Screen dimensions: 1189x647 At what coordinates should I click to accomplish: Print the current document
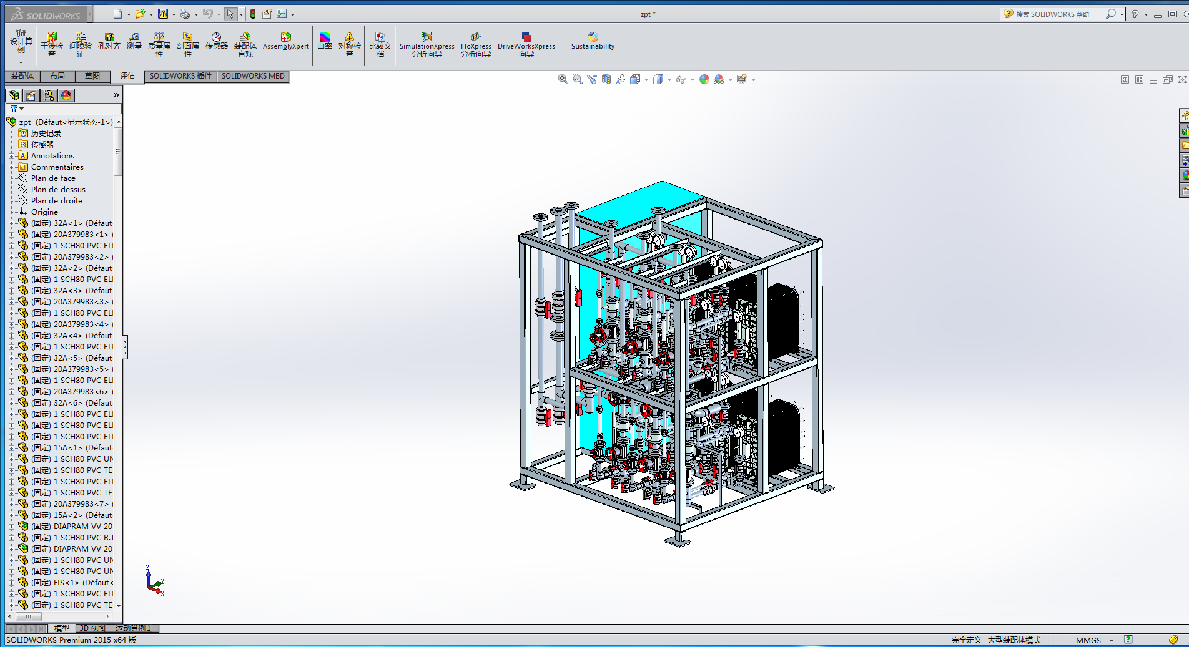pos(185,14)
